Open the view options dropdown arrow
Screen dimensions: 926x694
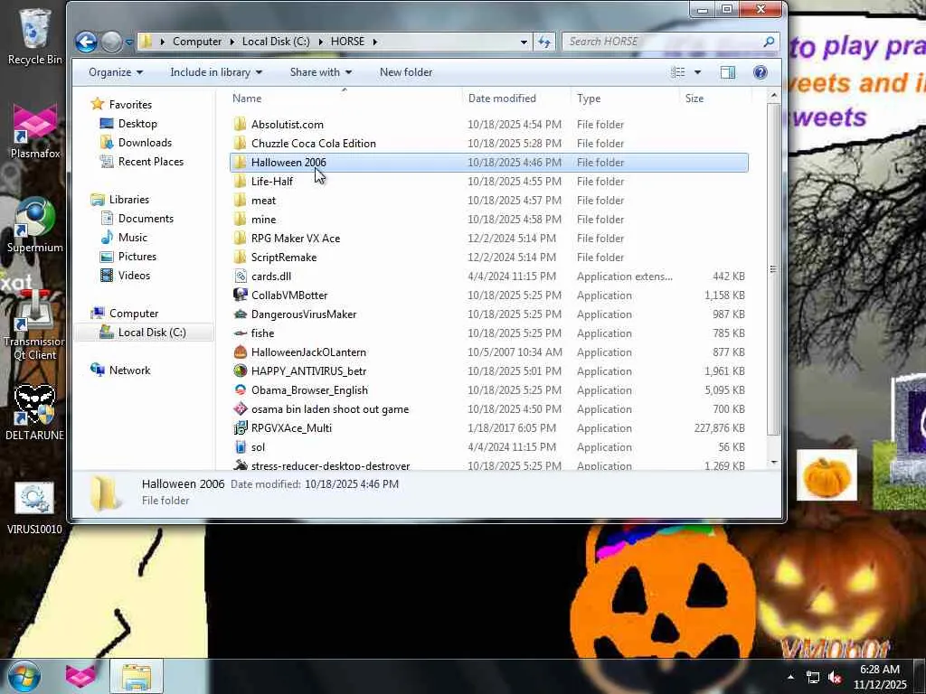click(x=697, y=72)
